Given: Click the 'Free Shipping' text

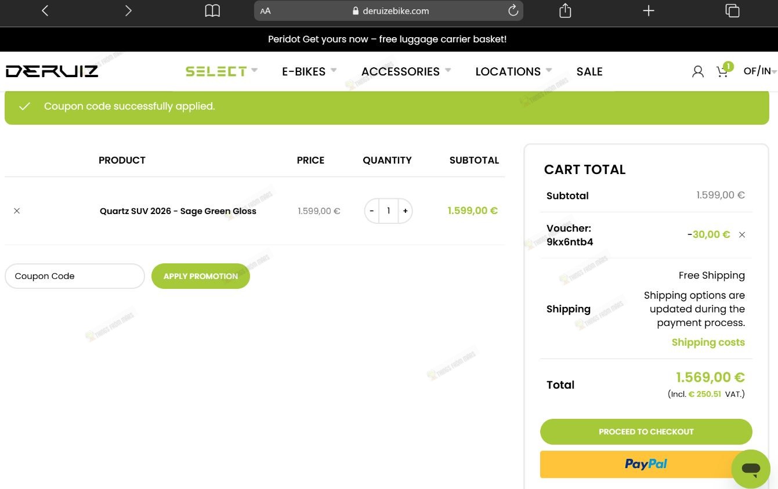Looking at the screenshot, I should (712, 276).
